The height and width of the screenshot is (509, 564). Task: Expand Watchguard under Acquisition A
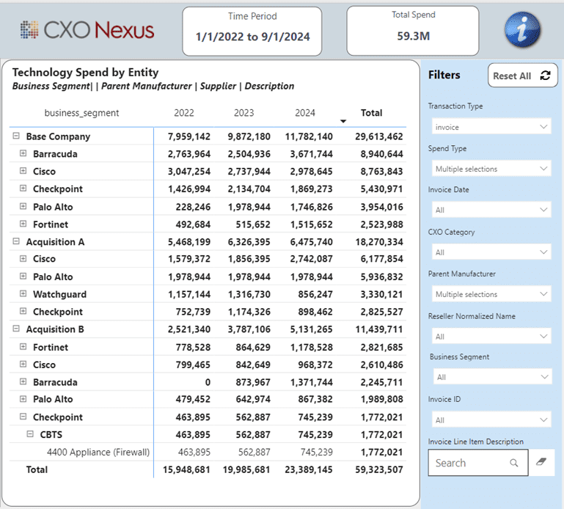click(x=23, y=294)
